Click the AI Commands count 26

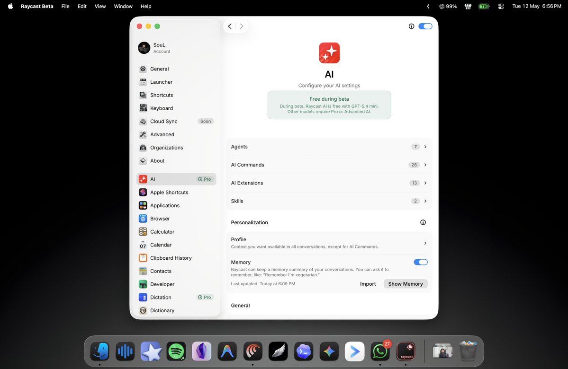414,165
